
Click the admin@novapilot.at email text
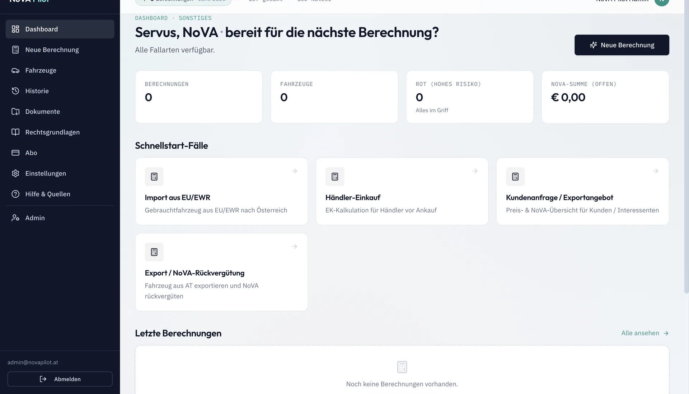point(33,362)
